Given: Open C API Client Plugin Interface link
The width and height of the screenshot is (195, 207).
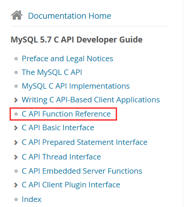Looking at the screenshot, I should pos(71,185).
